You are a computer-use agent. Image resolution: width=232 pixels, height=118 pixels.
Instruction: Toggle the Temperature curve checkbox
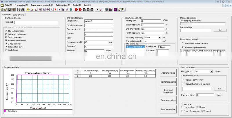point(6,47)
